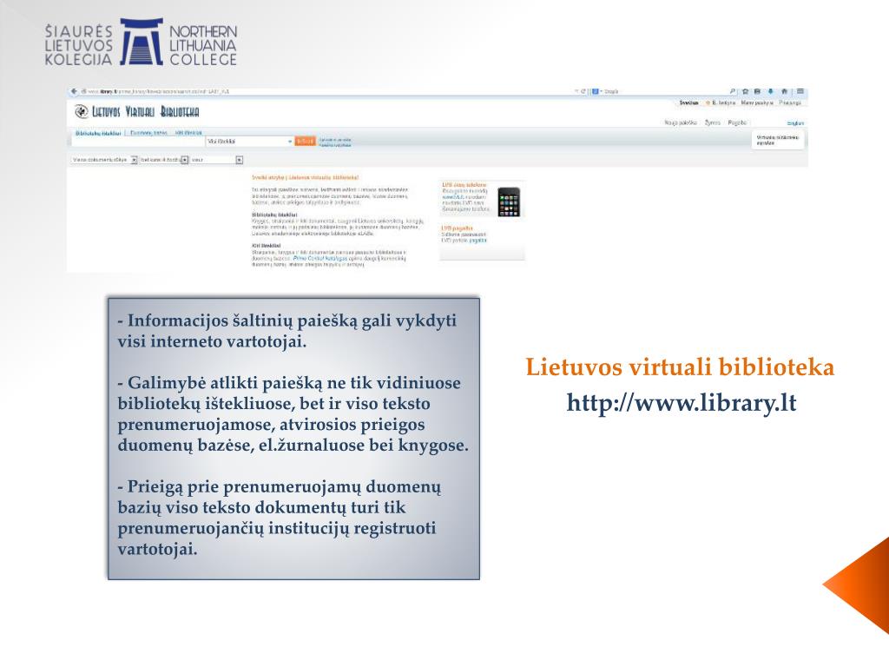Click the magnifier search icon in browser toolbar
This screenshot has width=889, height=667.
point(733,91)
